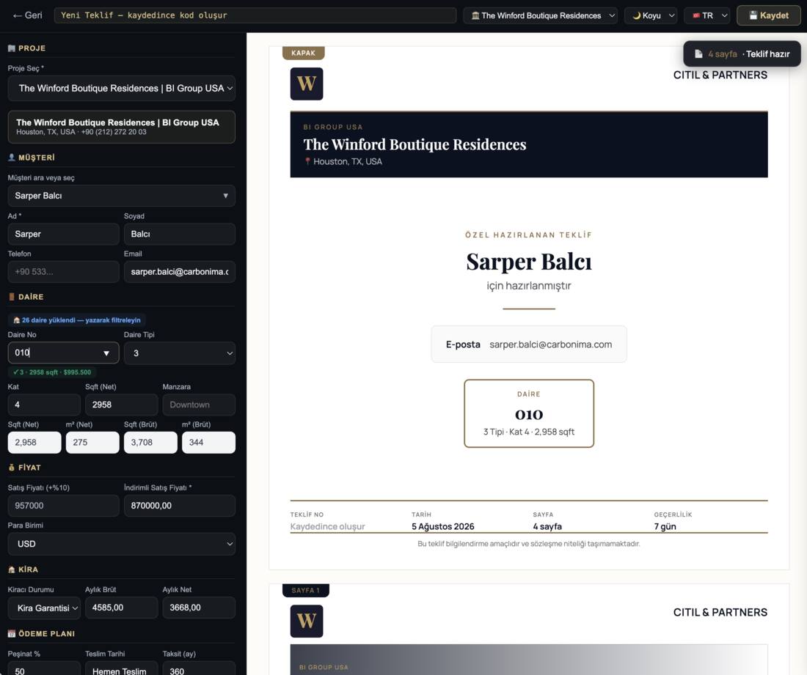
Task: Click the Soyad field containing Balcı
Action: point(180,234)
